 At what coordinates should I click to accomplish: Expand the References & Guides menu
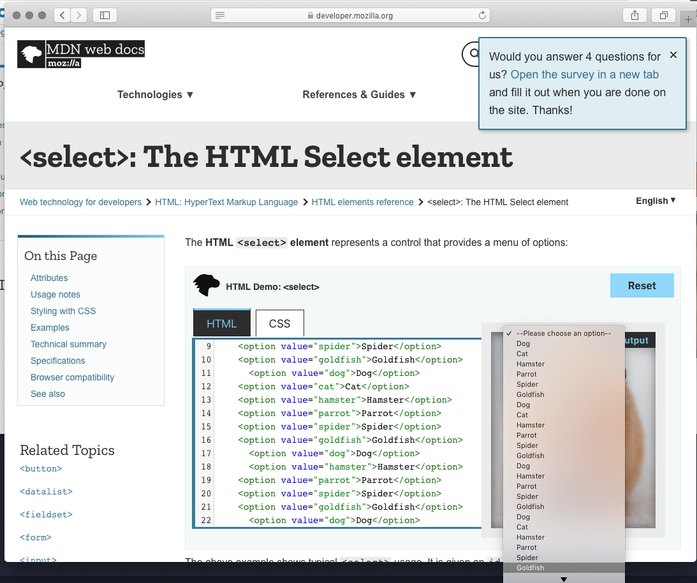[x=359, y=94]
